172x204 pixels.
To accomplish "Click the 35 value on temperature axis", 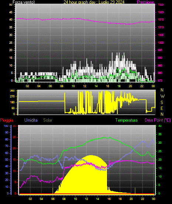I will coord(160,134).
